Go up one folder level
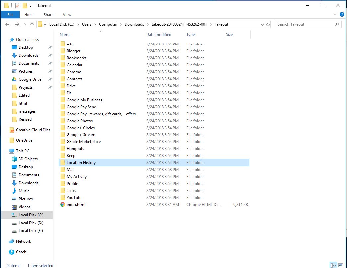 pyautogui.click(x=32, y=24)
